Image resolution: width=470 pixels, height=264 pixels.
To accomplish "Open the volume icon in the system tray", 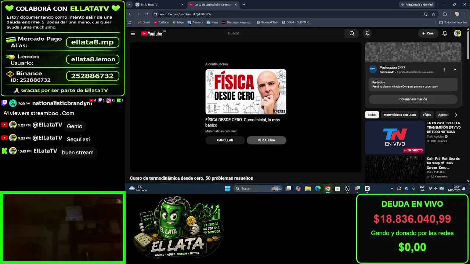I will point(436,188).
